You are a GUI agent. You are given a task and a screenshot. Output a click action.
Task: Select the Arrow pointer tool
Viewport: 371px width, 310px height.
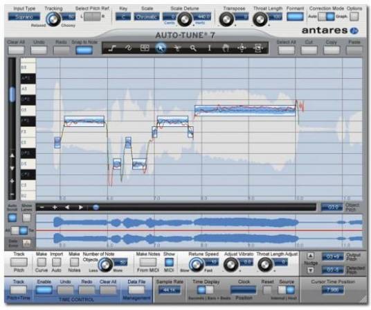161,48
